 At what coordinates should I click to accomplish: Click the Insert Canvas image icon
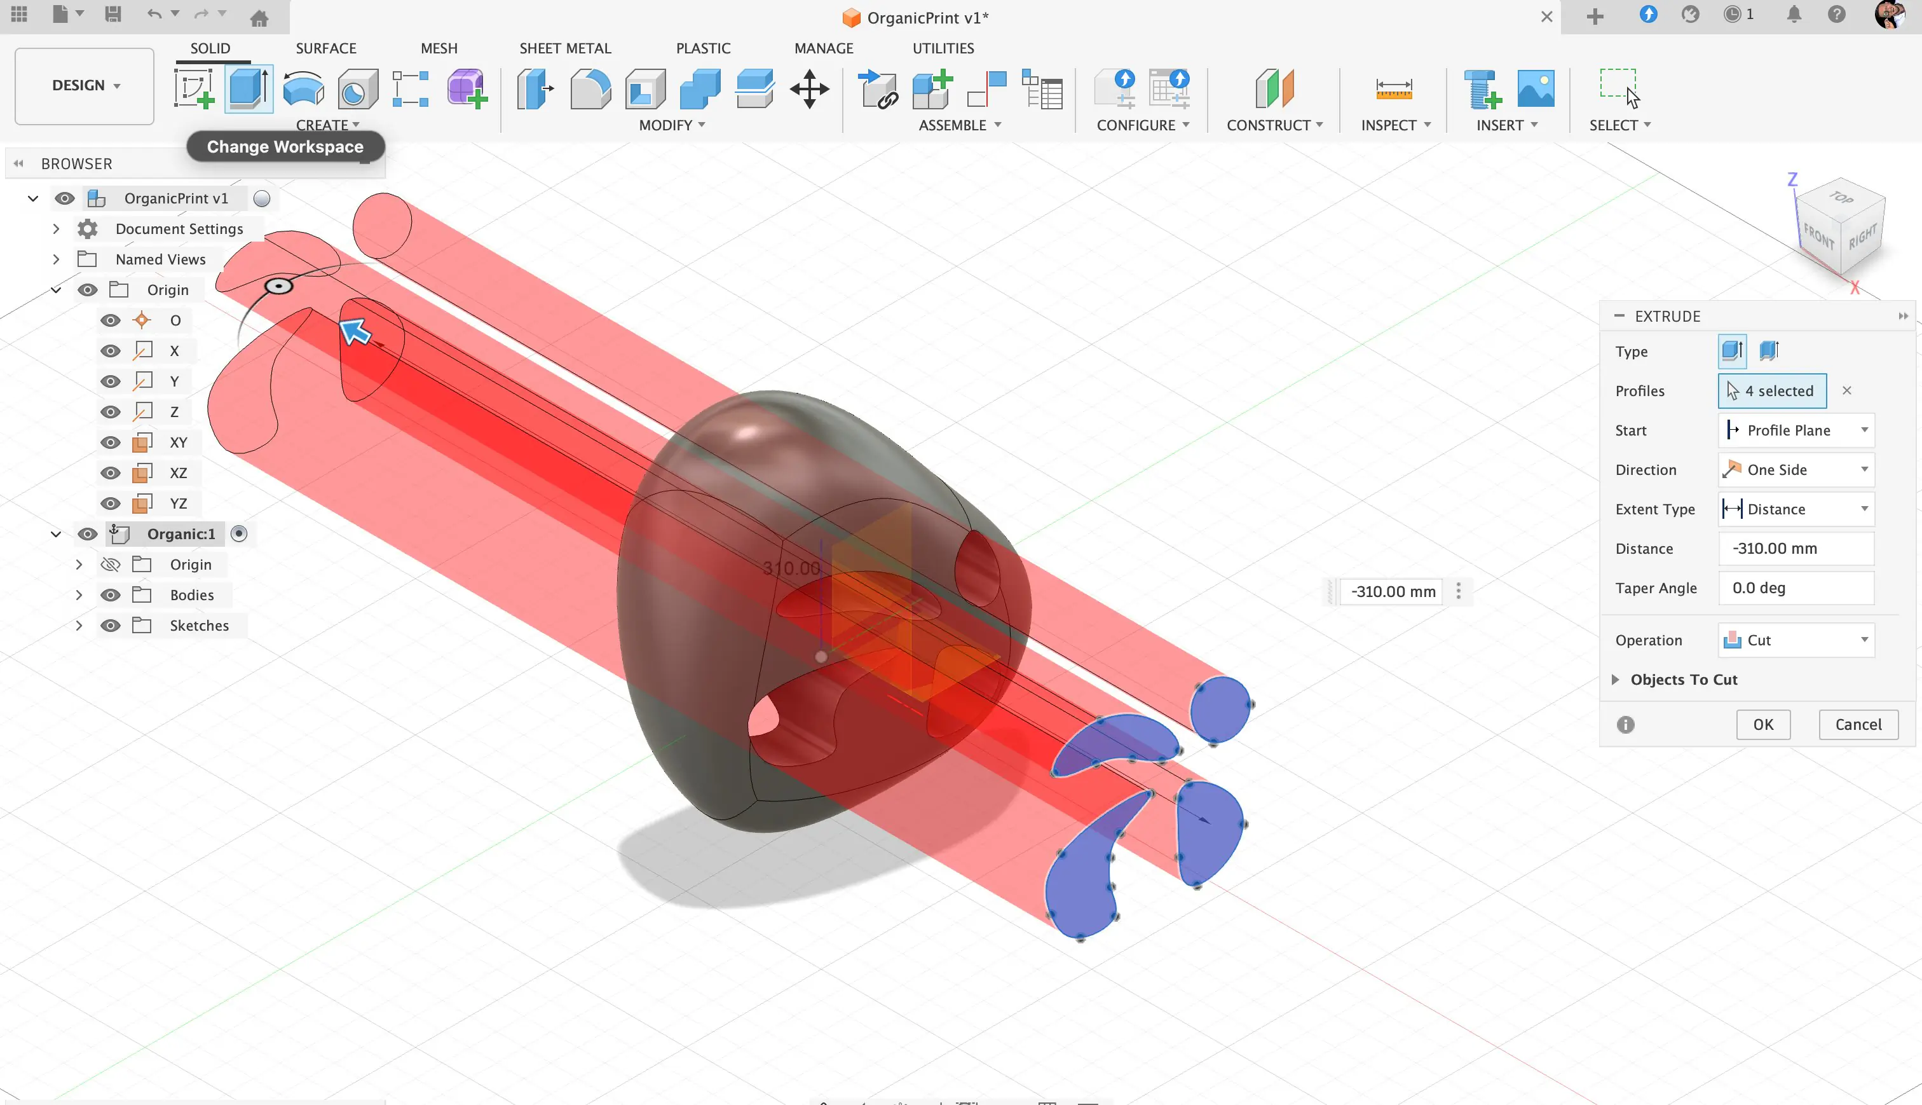click(x=1535, y=89)
